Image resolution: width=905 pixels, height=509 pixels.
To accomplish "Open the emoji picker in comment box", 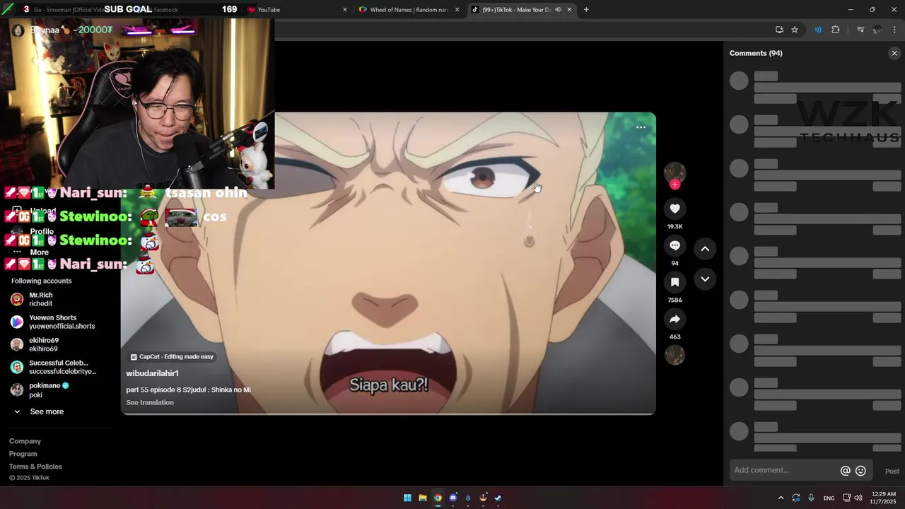I will [860, 471].
